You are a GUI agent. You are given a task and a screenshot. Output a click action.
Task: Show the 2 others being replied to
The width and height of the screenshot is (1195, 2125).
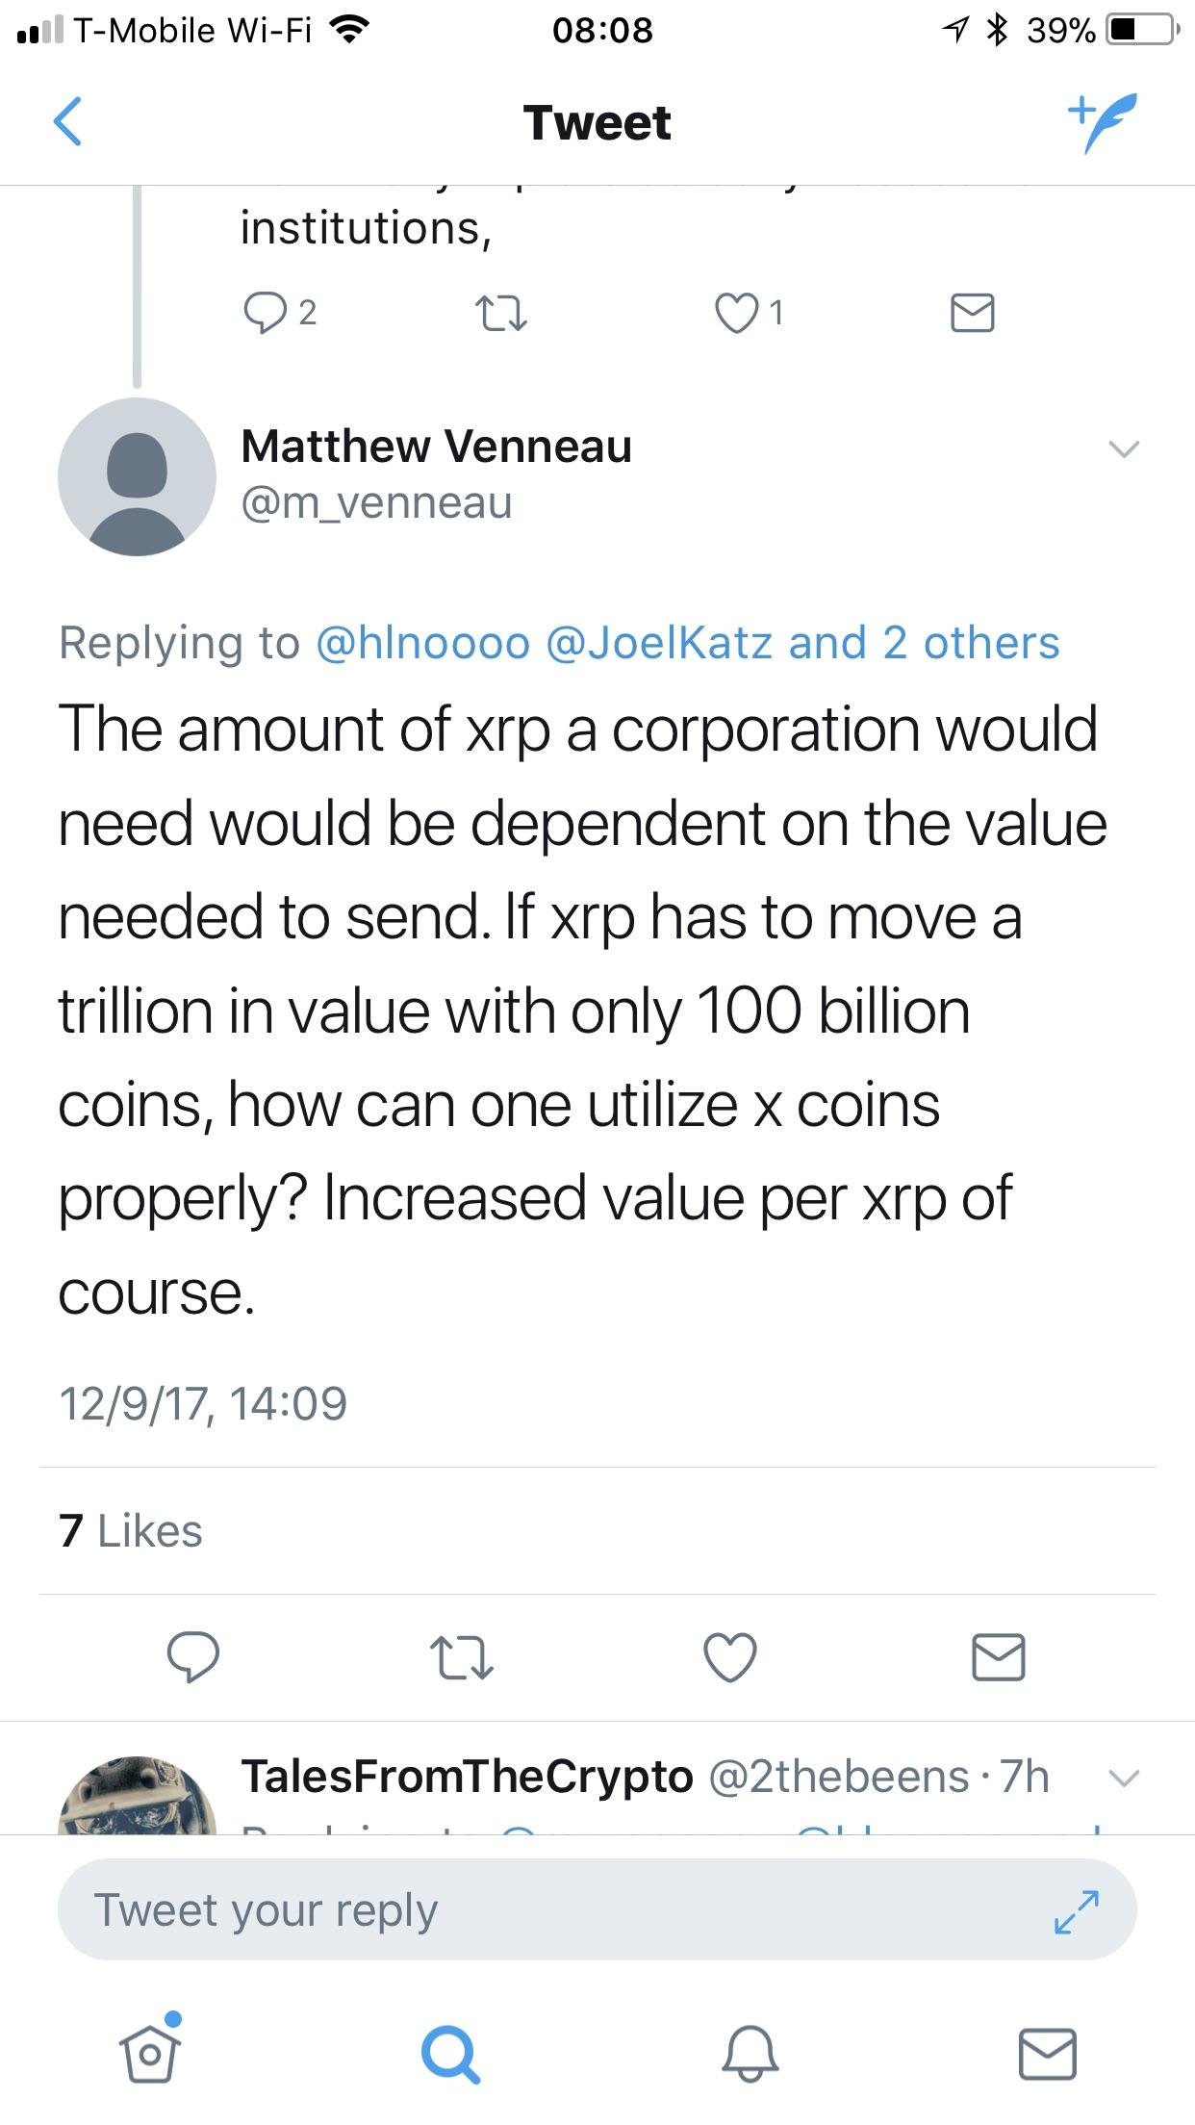click(973, 643)
